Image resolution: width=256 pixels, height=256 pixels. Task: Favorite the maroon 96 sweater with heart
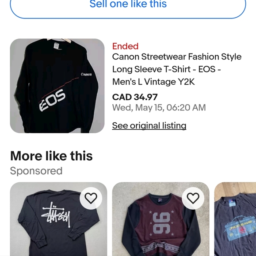(193, 198)
